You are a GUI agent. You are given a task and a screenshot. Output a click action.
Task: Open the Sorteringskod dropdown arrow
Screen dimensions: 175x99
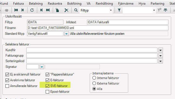(161, 61)
